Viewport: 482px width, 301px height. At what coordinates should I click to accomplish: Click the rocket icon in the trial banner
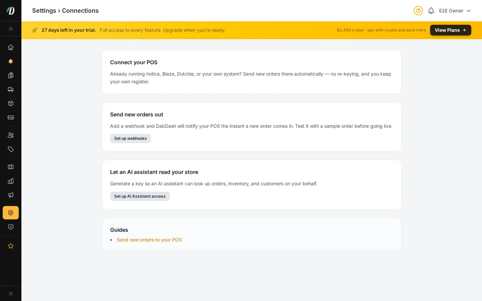pos(35,30)
